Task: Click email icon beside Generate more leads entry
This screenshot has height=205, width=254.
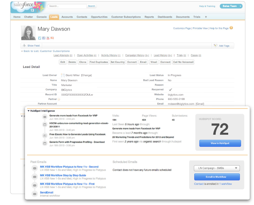Action: [x=45, y=117]
